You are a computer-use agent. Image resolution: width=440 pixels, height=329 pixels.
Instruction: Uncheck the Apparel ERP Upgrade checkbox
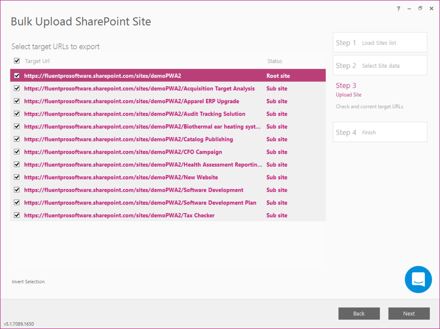click(x=17, y=101)
